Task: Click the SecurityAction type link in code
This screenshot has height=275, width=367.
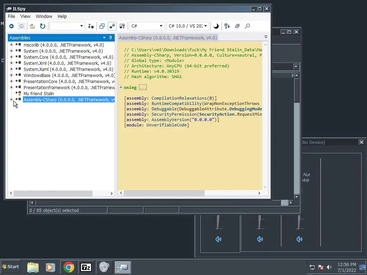Action: point(217,114)
